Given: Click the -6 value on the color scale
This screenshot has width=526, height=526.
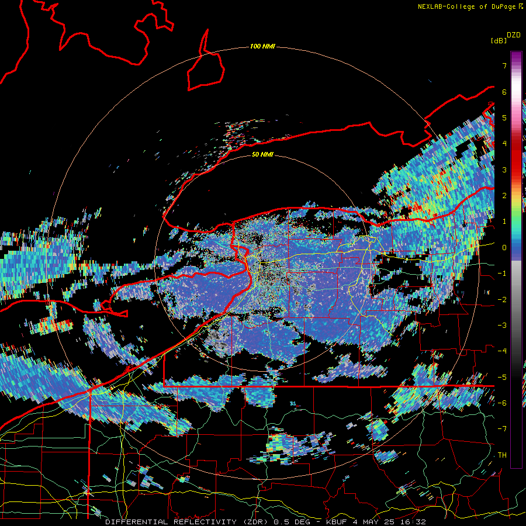Looking at the screenshot, I should [502, 403].
